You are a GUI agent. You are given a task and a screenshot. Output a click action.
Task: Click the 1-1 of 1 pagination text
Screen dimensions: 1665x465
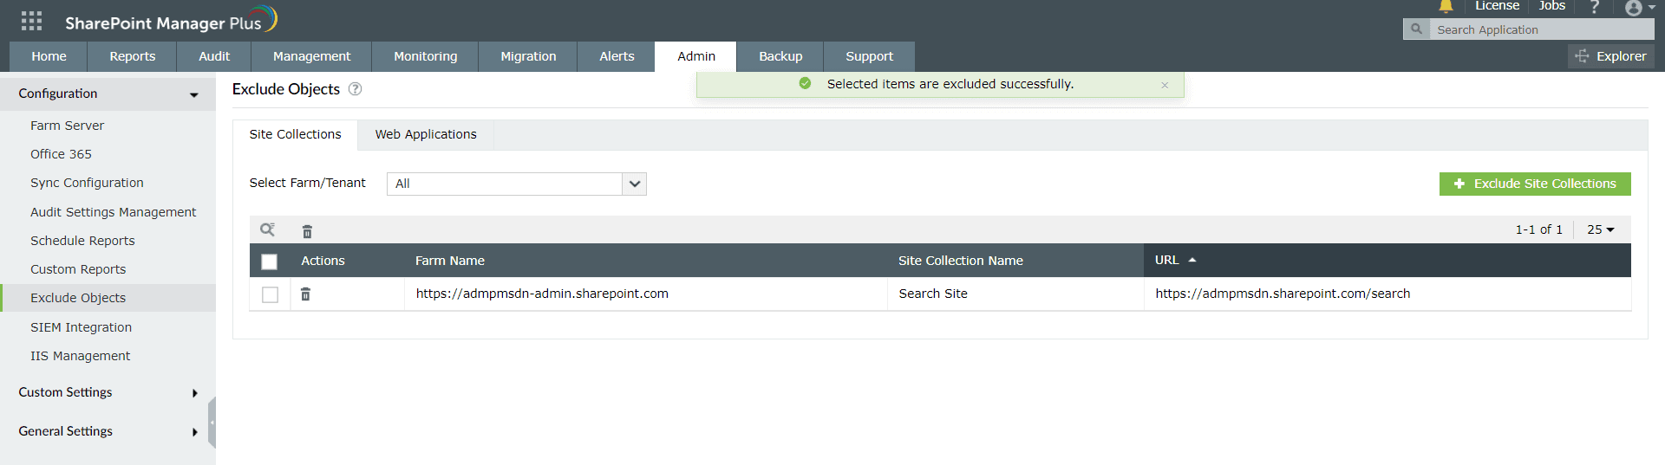click(1538, 229)
